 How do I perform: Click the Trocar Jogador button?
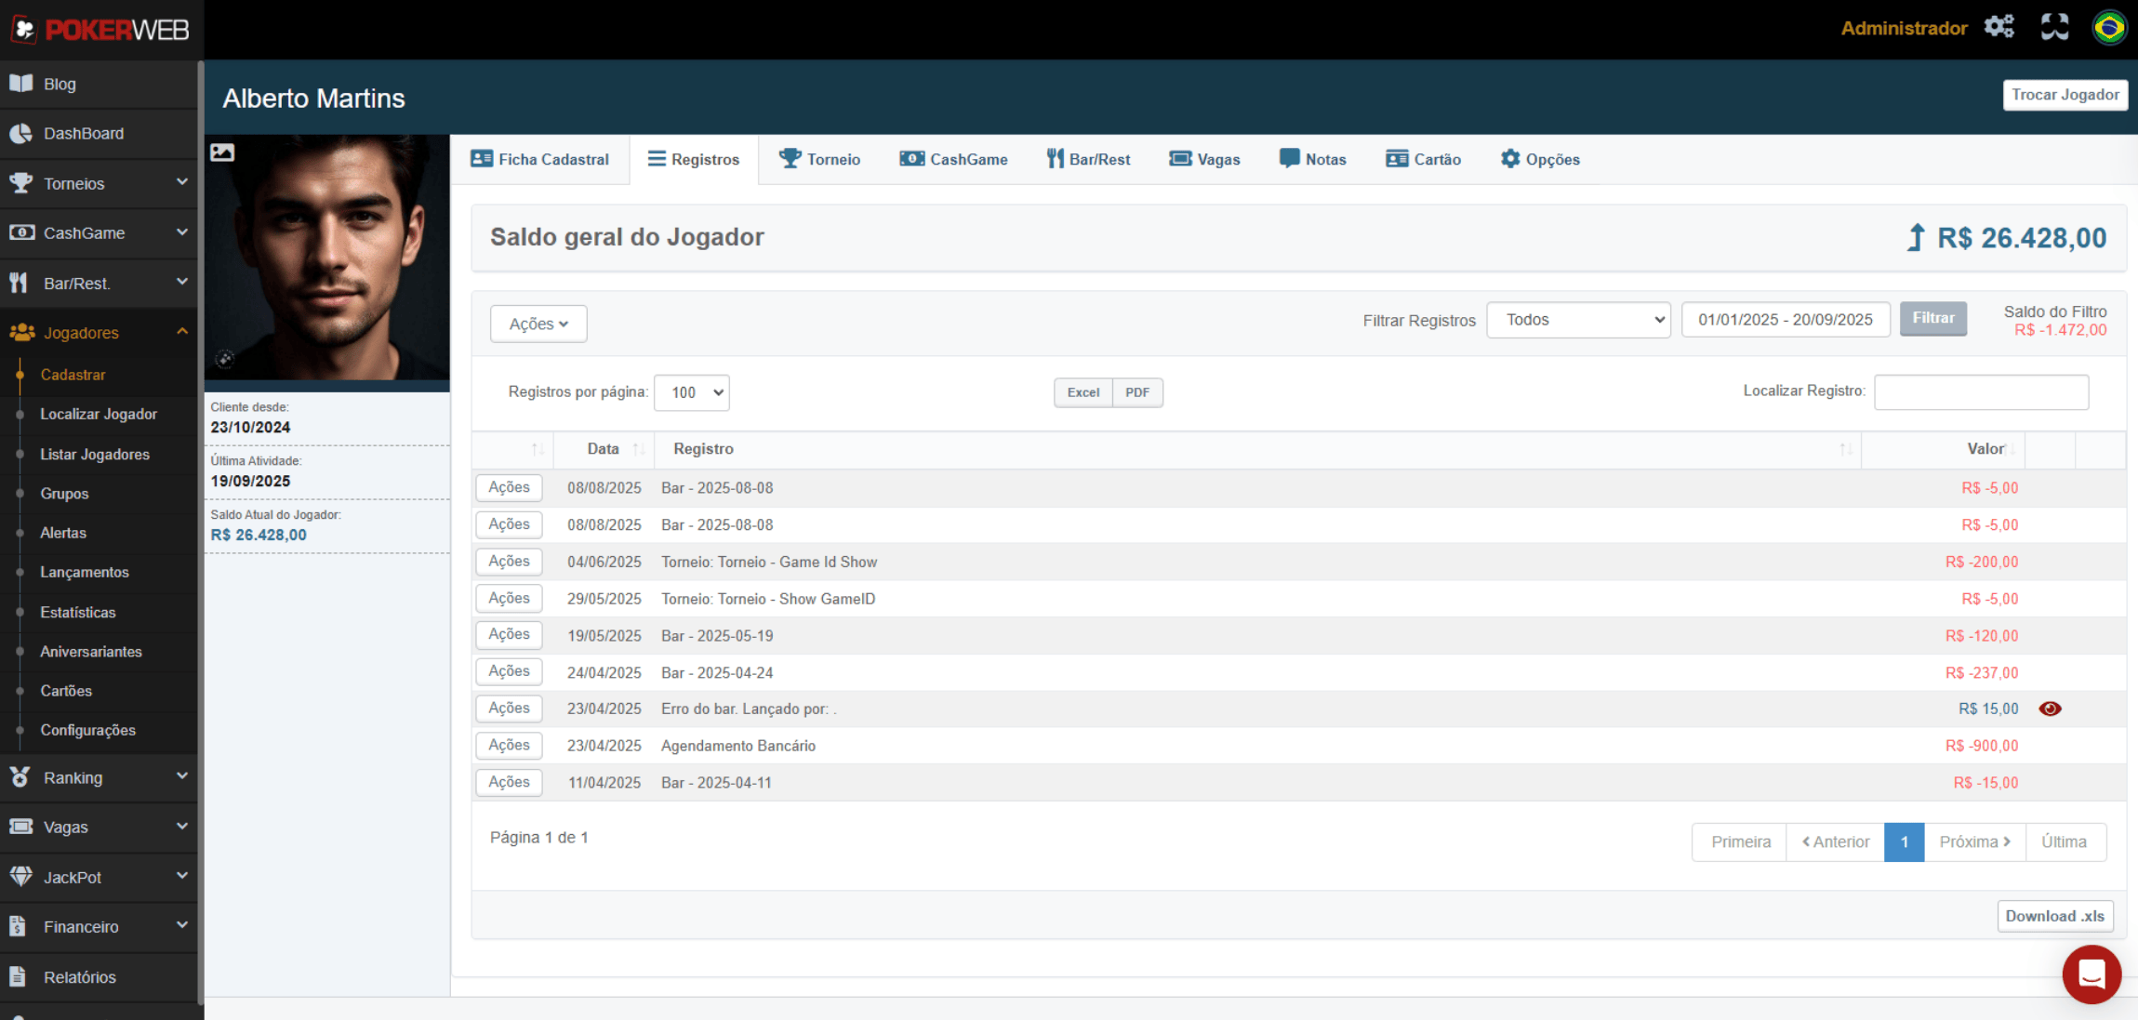pyautogui.click(x=2065, y=95)
